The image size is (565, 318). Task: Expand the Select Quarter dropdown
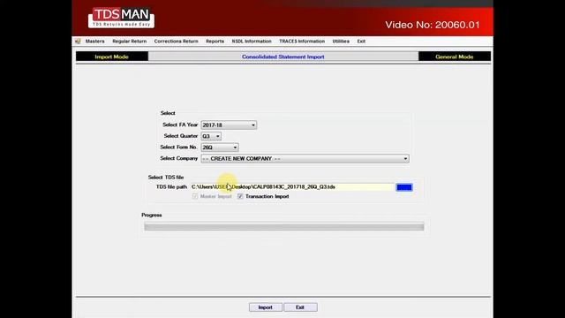tap(218, 136)
